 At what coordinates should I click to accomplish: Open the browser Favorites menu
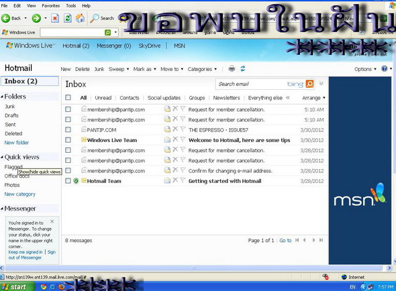[x=51, y=5]
